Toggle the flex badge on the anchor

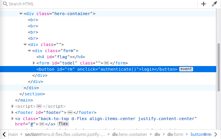point(63,124)
